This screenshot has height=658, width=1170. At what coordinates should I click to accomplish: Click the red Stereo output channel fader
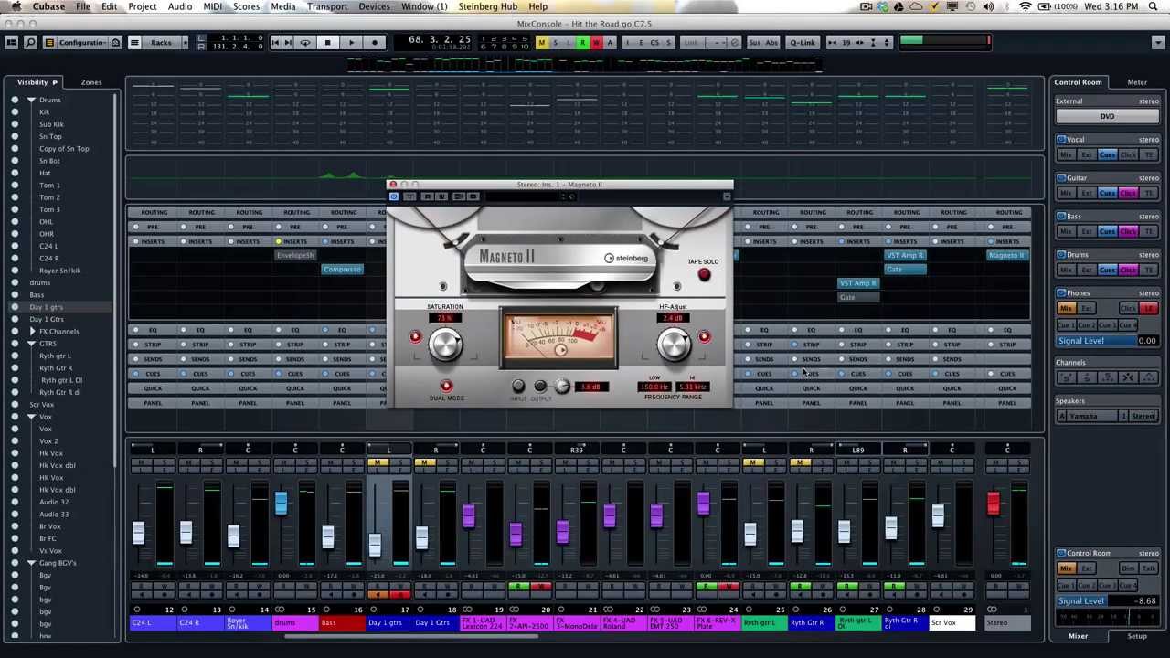point(994,503)
